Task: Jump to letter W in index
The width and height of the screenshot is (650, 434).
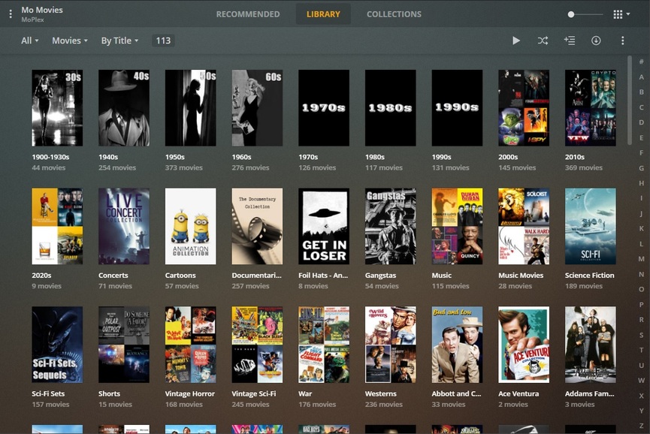Action: tap(641, 380)
